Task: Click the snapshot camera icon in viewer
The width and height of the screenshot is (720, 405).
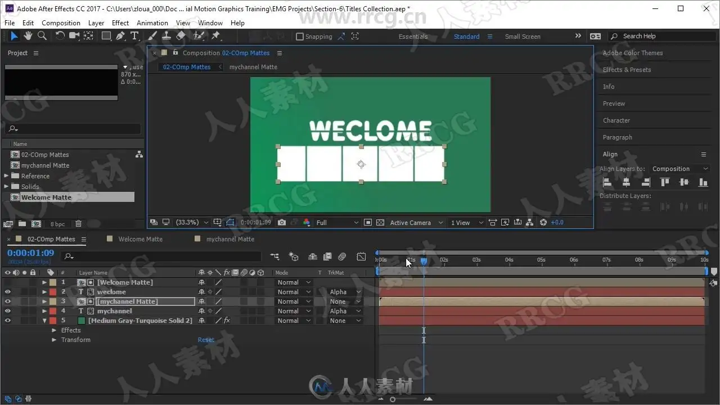Action: pos(282,223)
